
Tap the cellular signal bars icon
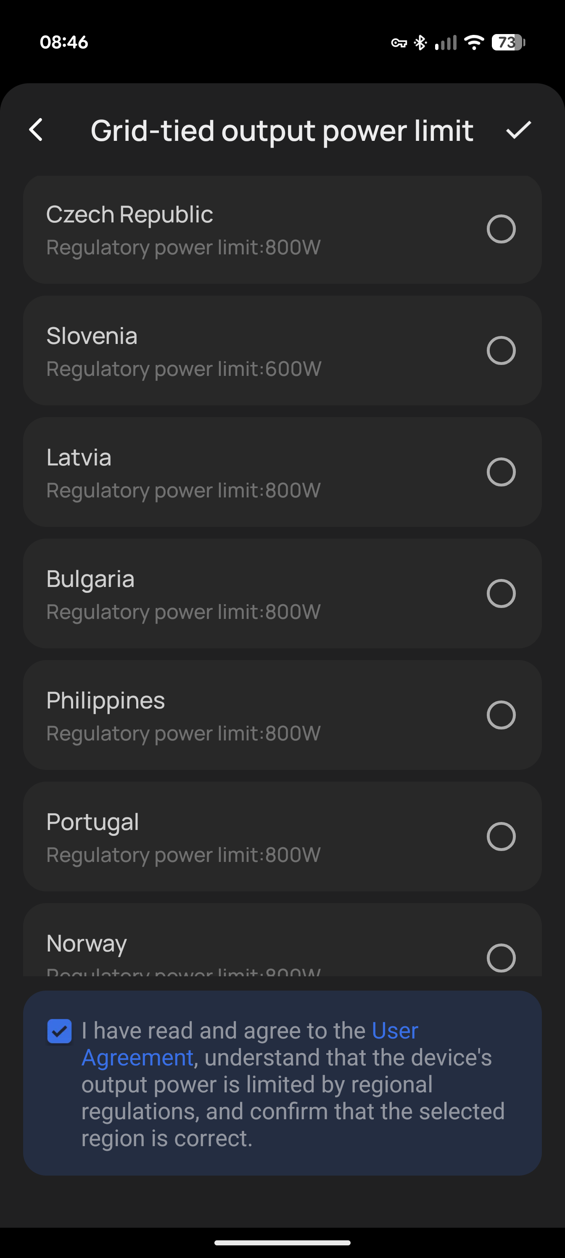[445, 43]
